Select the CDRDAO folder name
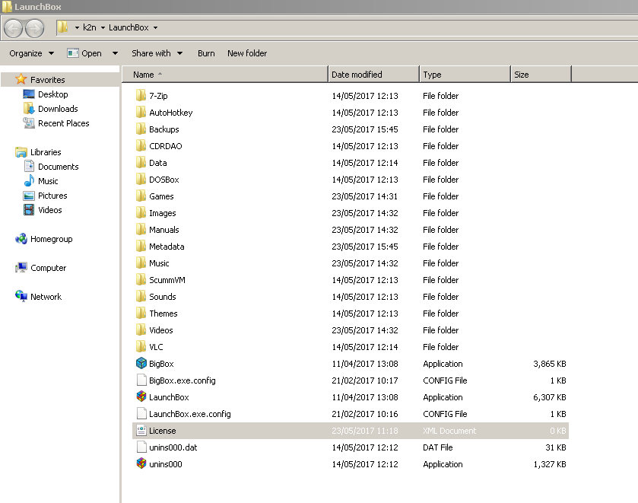The width and height of the screenshot is (638, 503). (x=165, y=146)
